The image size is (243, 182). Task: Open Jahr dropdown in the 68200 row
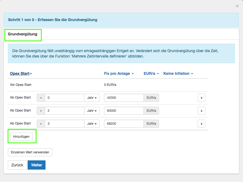[x=92, y=124]
